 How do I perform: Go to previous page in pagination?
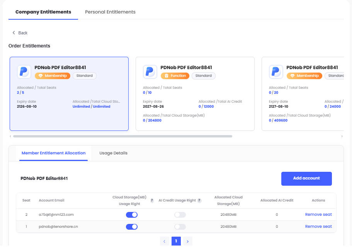click(164, 241)
